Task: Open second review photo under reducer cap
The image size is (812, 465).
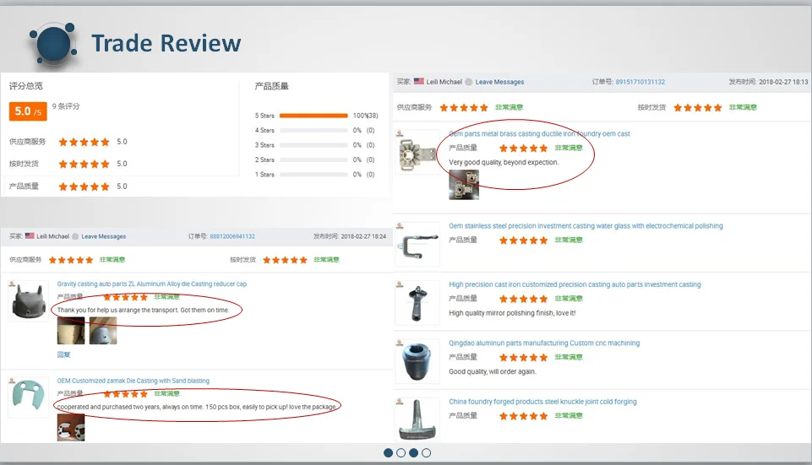Action: tap(103, 331)
